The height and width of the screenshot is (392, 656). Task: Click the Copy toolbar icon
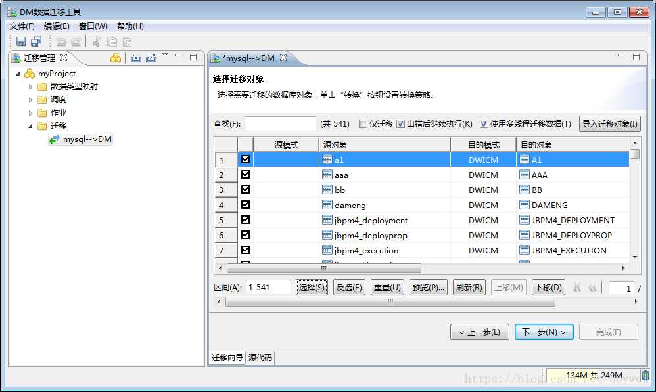(x=112, y=41)
